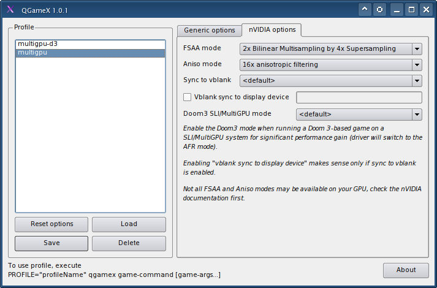Image resolution: width=437 pixels, height=288 pixels.
Task: Open the About dialog
Action: (406, 270)
